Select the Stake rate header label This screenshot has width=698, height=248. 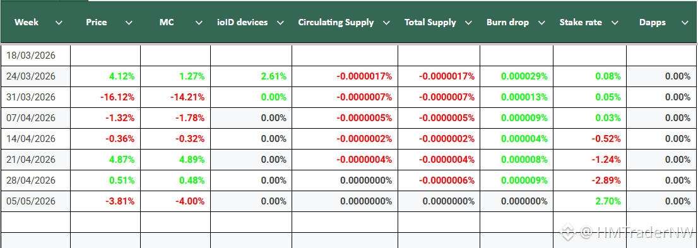point(581,22)
